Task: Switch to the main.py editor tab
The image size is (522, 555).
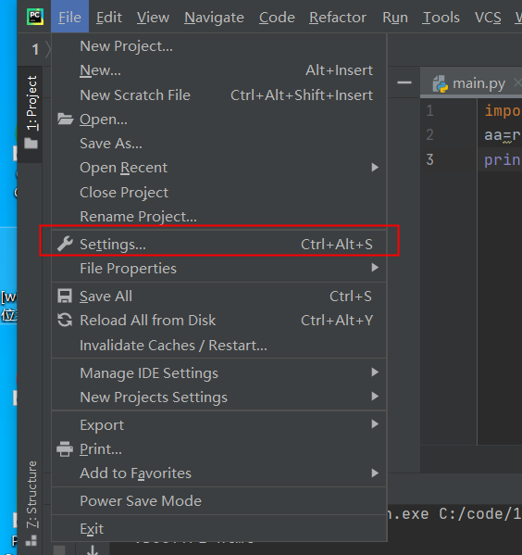Action: pos(471,83)
